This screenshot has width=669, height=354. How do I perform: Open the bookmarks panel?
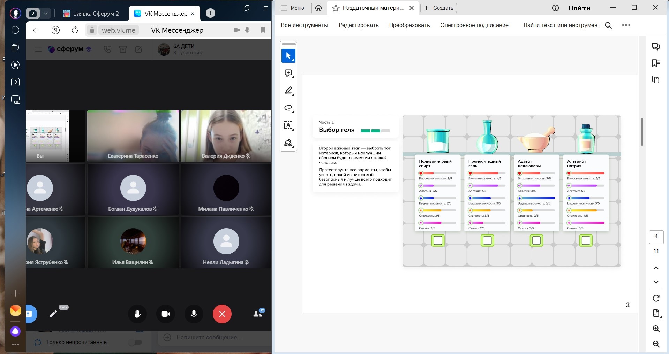click(x=656, y=63)
